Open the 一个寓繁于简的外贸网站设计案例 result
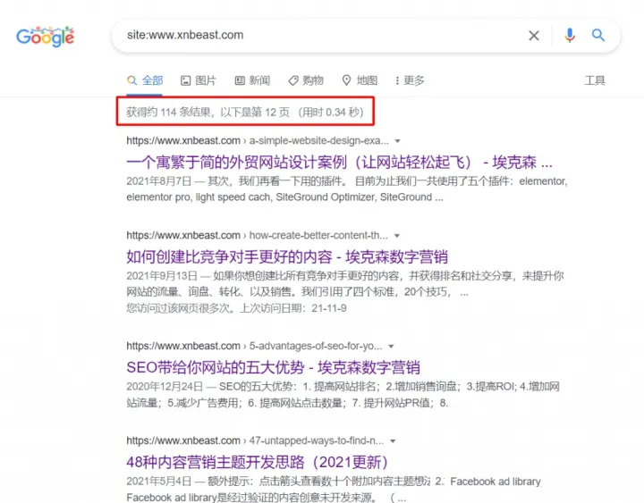 (x=339, y=163)
